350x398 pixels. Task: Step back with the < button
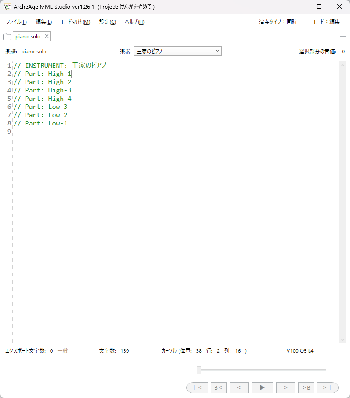pyautogui.click(x=239, y=387)
